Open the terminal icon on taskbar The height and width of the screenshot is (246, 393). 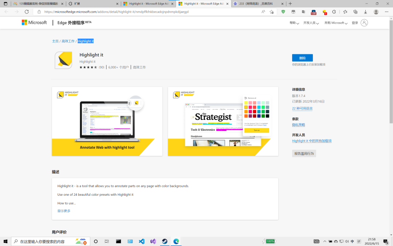click(119, 242)
